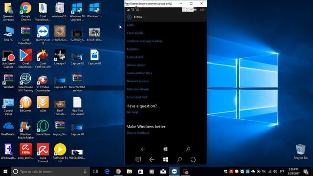Image resolution: width=313 pixels, height=176 pixels.
Task: Select the Capture 01 video file
Action: click(x=60, y=82)
